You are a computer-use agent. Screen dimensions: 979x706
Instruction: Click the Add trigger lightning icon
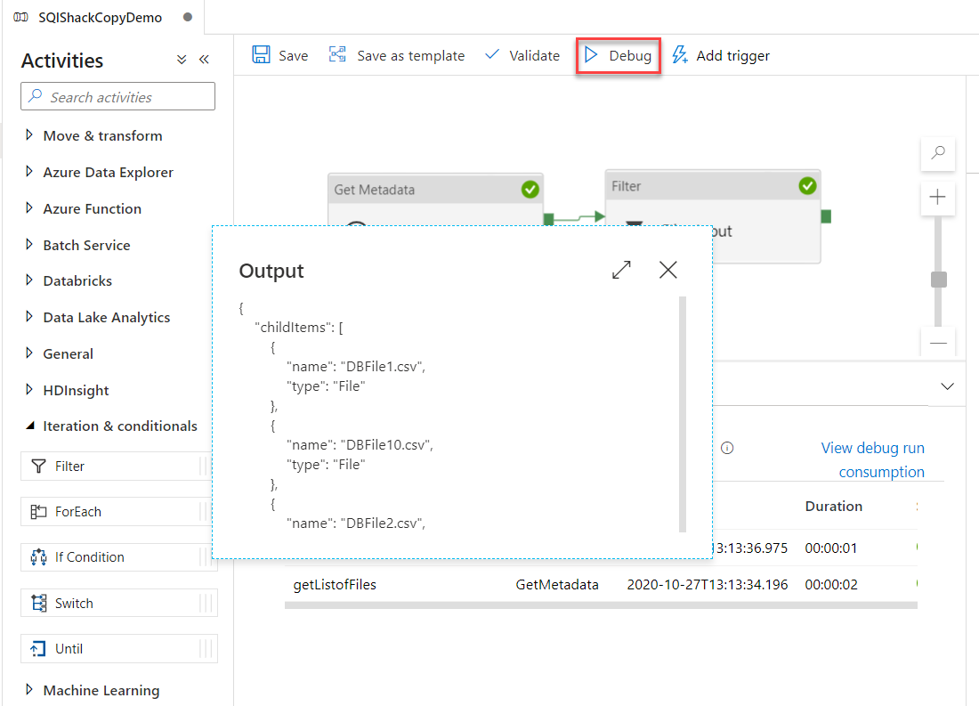(x=680, y=55)
